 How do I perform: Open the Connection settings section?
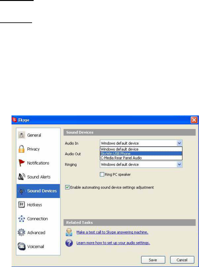pyautogui.click(x=38, y=219)
